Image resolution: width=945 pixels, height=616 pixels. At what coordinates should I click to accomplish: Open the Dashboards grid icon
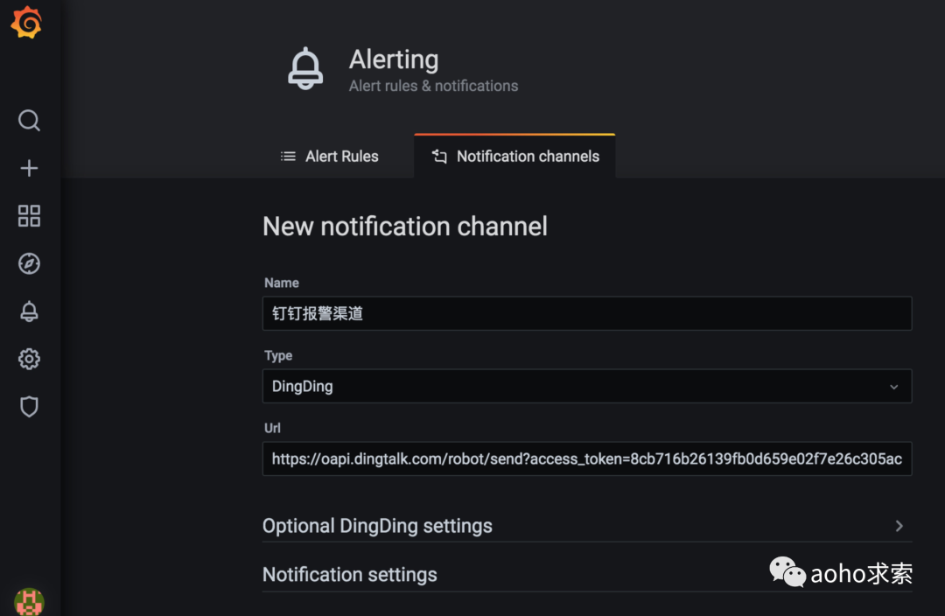click(29, 216)
